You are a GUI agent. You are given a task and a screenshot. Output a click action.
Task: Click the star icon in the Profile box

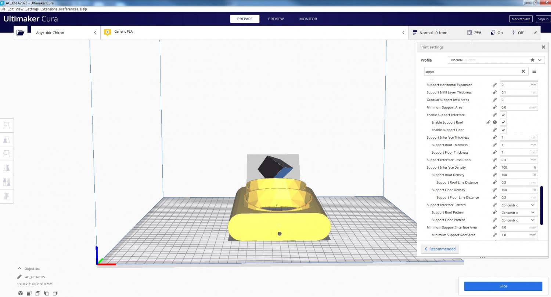coord(532,60)
